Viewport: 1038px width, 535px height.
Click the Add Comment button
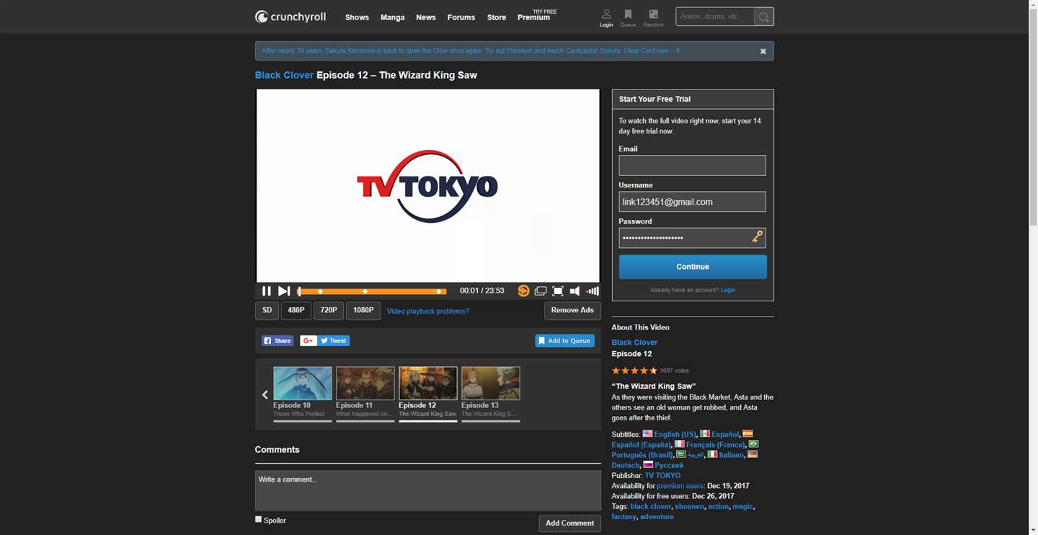(569, 523)
